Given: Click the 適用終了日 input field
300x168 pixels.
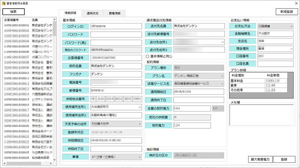Looking at the screenshot, I should point(199,100).
